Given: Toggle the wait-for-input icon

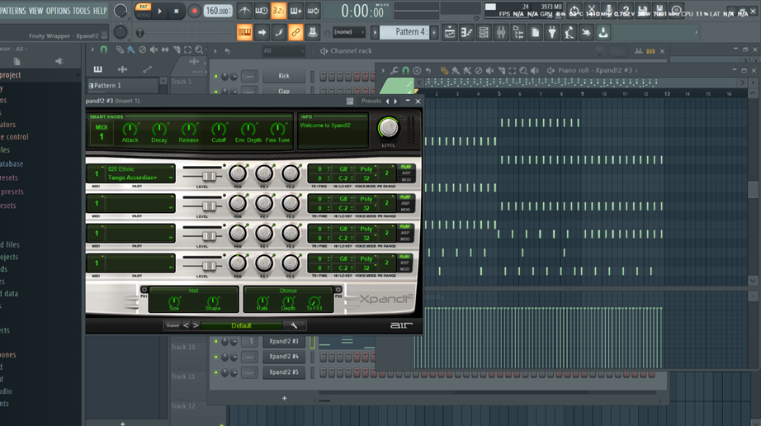Looking at the screenshot, I should pyautogui.click(x=261, y=11).
